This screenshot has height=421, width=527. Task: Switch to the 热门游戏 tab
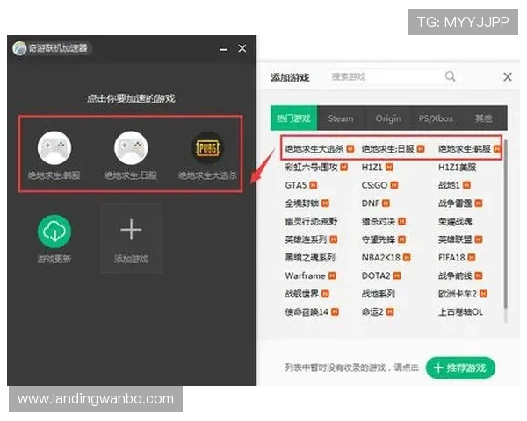(293, 118)
